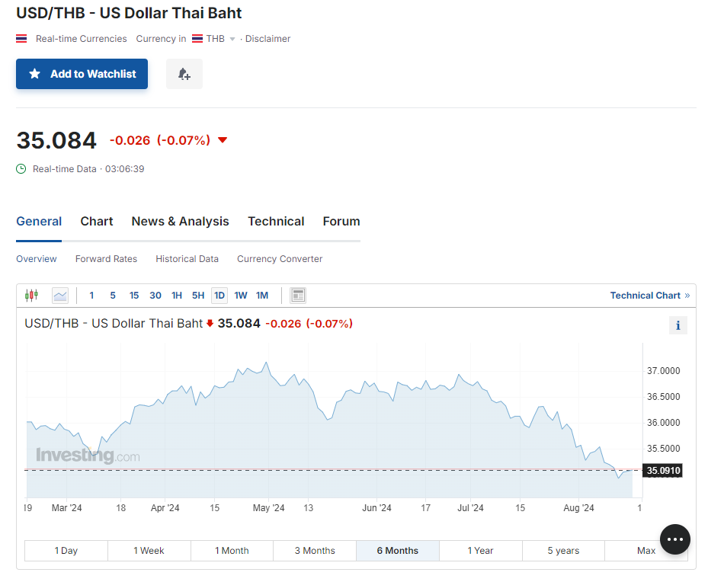The image size is (708, 582).
Task: Select the 1W chart interval
Action: click(241, 296)
